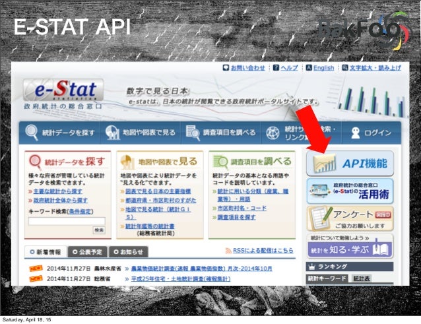Click the 文字拡大 magnifier icon
This screenshot has height=324, width=421.
point(345,68)
